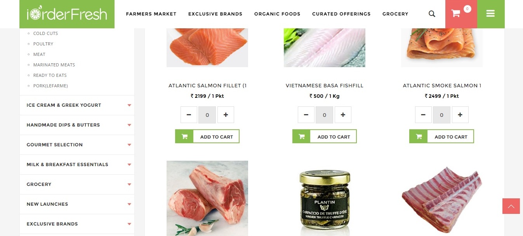This screenshot has height=236, width=523.
Task: Increase Atlantic Smoke Salmon quantity with plus
Action: click(x=460, y=115)
